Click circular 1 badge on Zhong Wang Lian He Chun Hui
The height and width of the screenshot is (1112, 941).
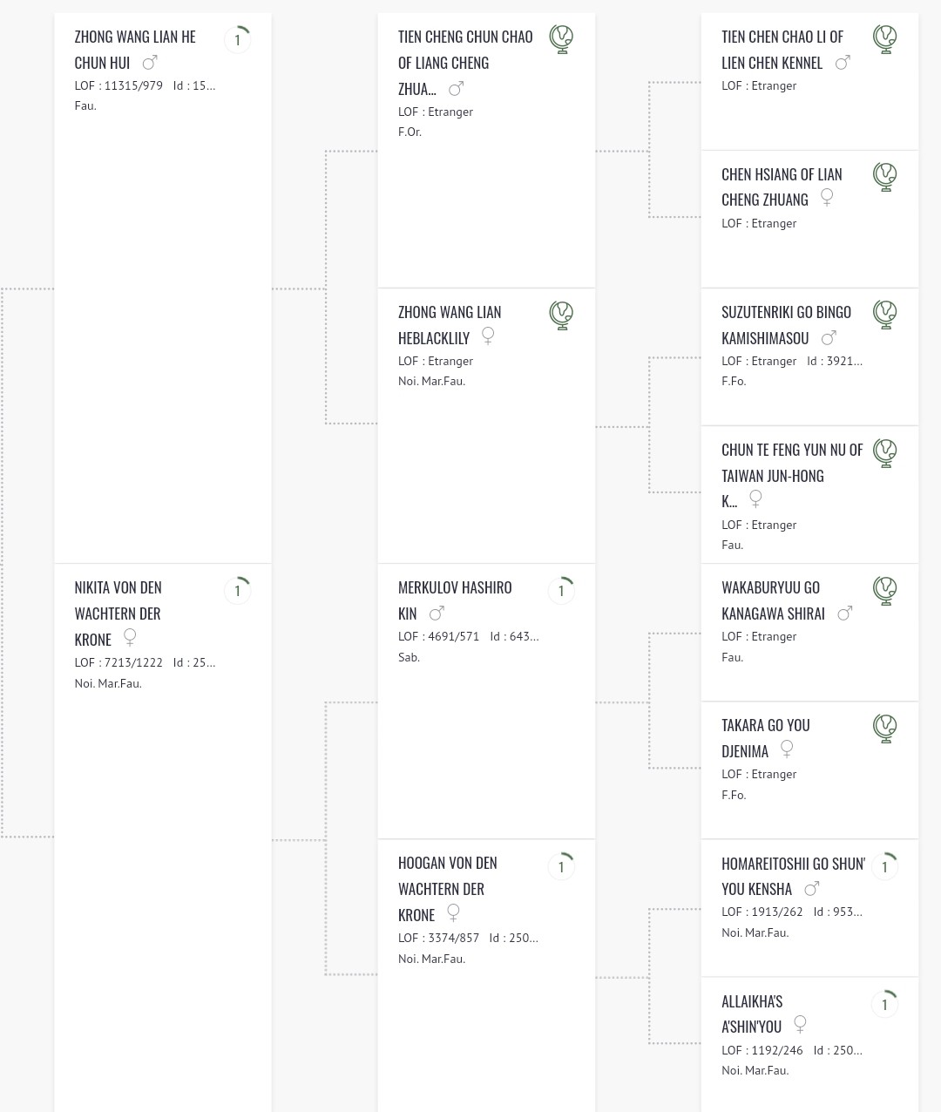(237, 40)
